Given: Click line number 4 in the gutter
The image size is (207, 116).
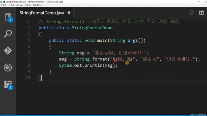Looking at the screenshot, I should coord(29,40).
